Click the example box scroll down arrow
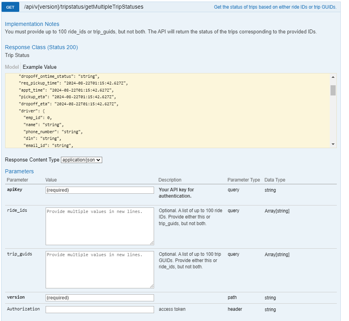This screenshot has height=321, width=349. [x=333, y=144]
